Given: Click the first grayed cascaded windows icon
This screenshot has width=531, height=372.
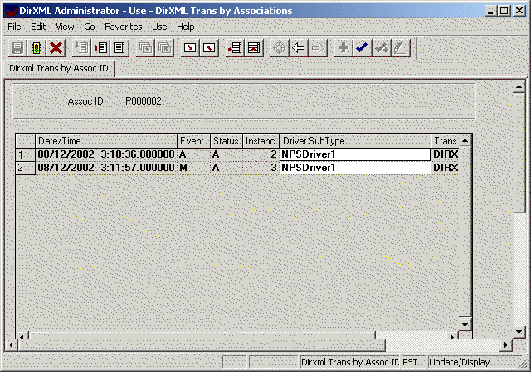Looking at the screenshot, I should point(146,48).
